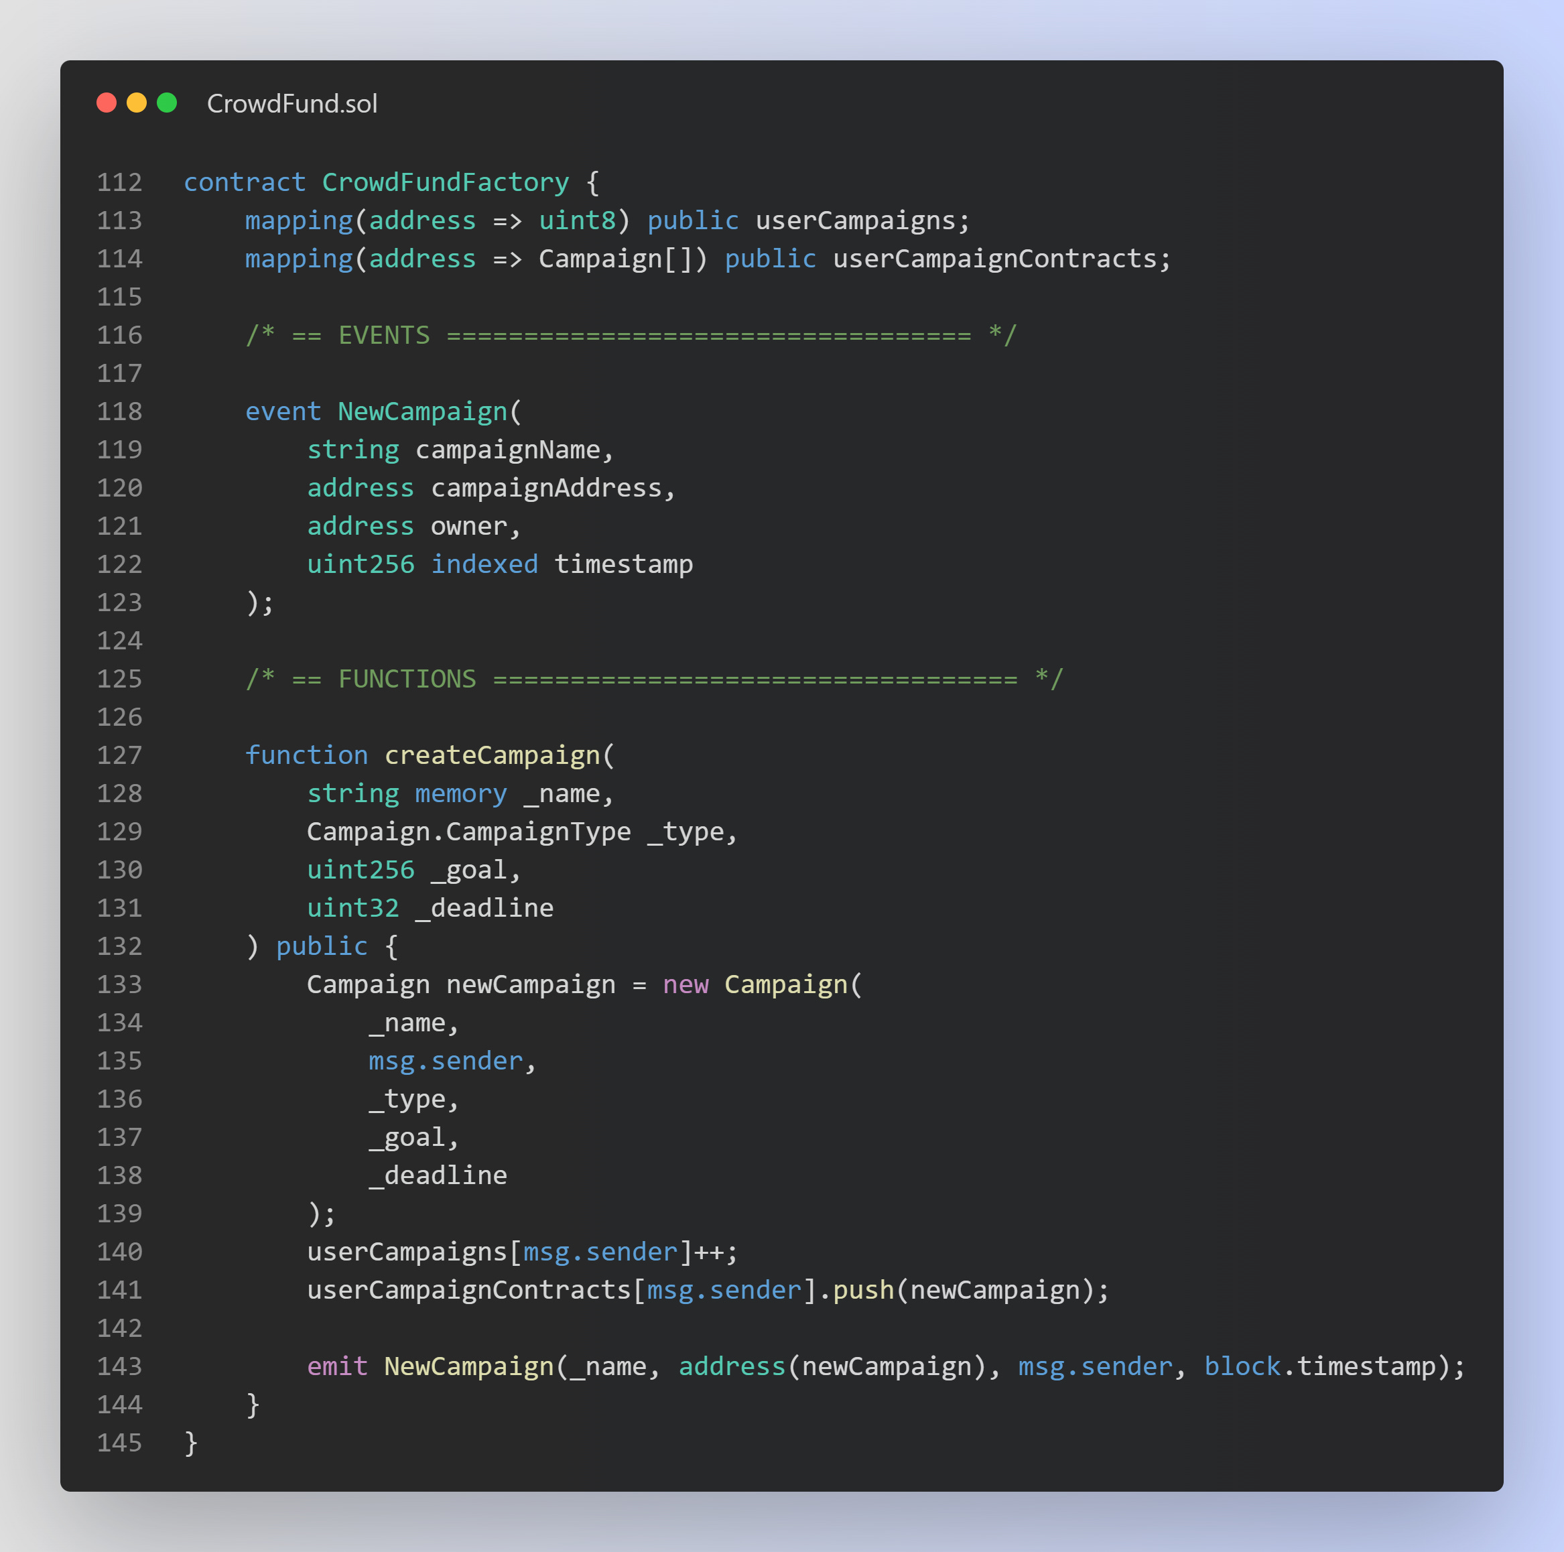Click 'campaignAddress,' on line 120
The height and width of the screenshot is (1552, 1564).
click(553, 489)
